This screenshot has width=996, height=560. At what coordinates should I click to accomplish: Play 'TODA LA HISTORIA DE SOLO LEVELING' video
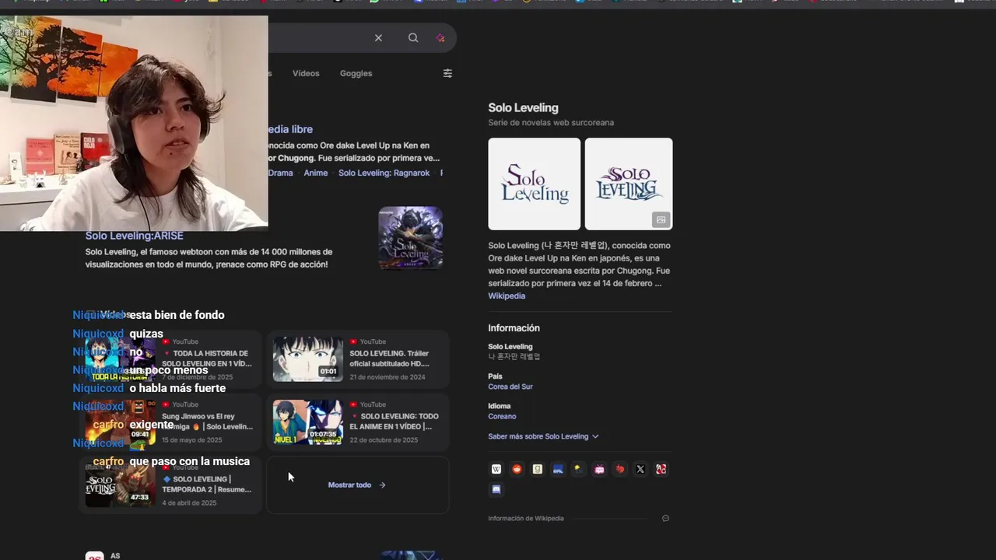tap(170, 359)
